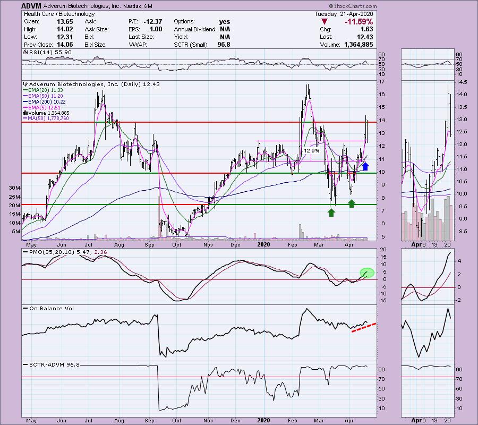Viewport: 478px width, 425px height.
Task: Click the EMA(200) 10.22 legend entry
Action: click(44, 102)
